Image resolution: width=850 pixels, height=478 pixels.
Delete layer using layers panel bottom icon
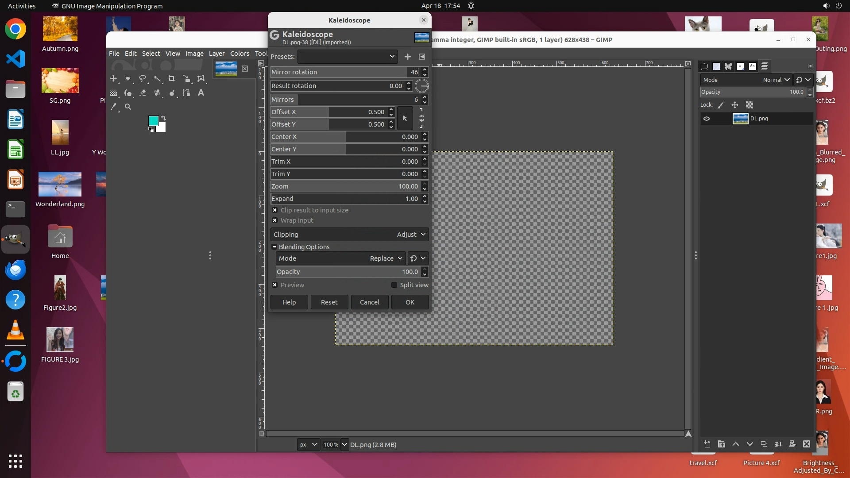[x=807, y=444]
